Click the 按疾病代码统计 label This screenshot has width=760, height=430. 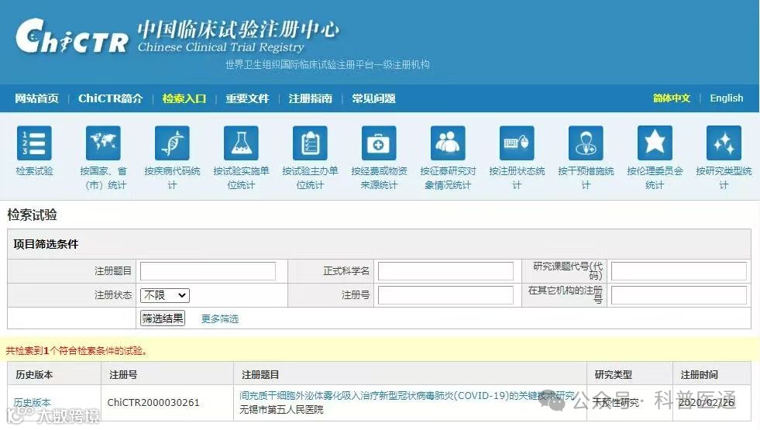tap(172, 178)
